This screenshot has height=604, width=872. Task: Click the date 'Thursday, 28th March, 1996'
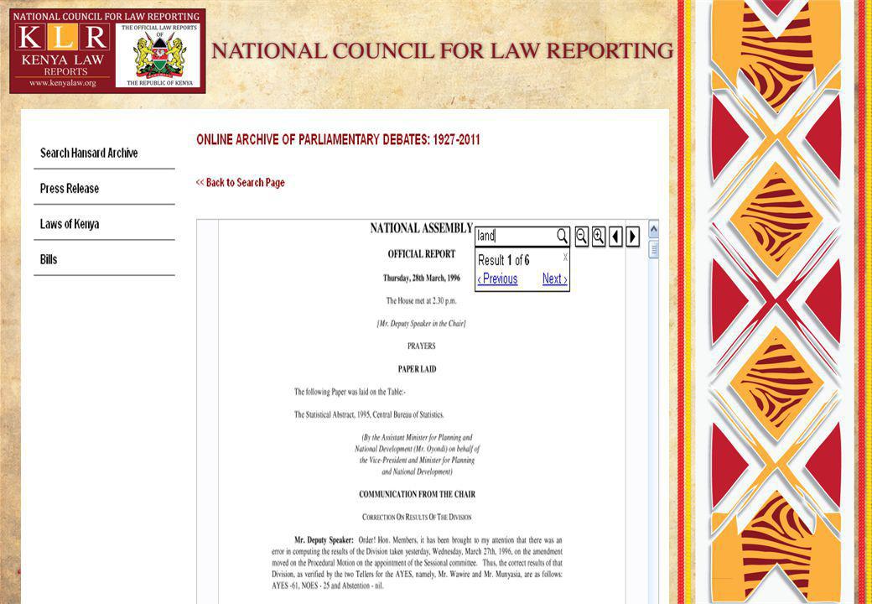pyautogui.click(x=422, y=278)
